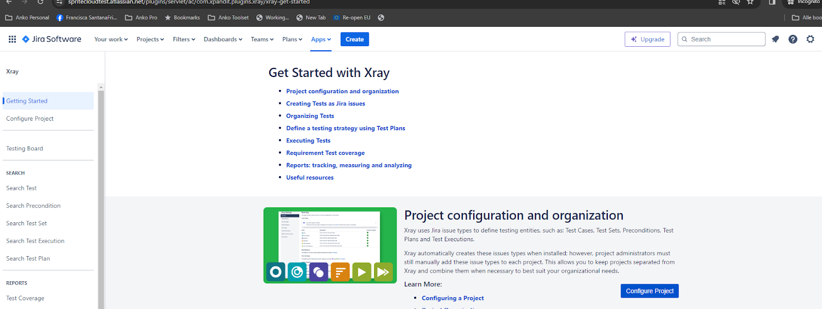Open the New Tab bookmark

click(311, 17)
